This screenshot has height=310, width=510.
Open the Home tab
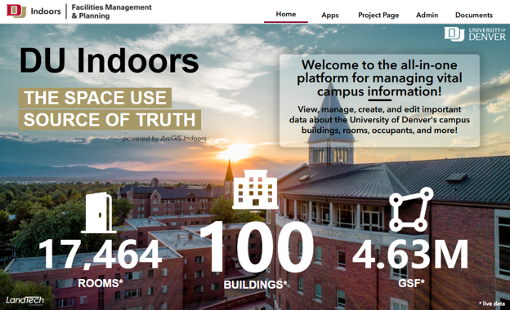click(x=286, y=15)
